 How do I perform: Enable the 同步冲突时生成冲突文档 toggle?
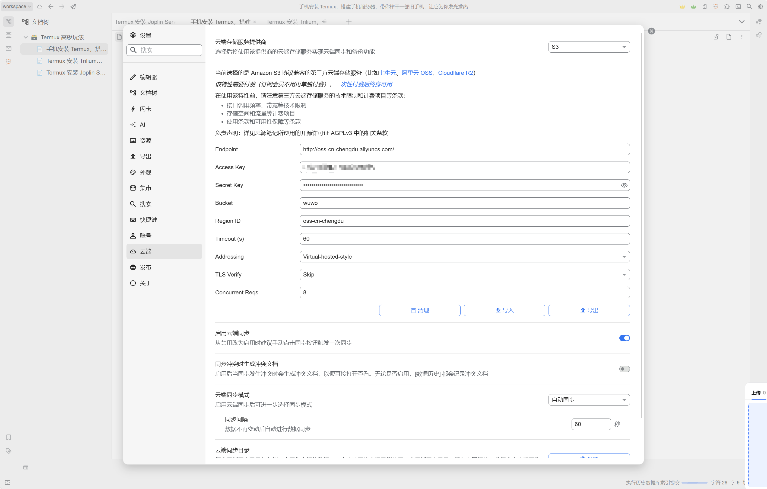point(624,369)
